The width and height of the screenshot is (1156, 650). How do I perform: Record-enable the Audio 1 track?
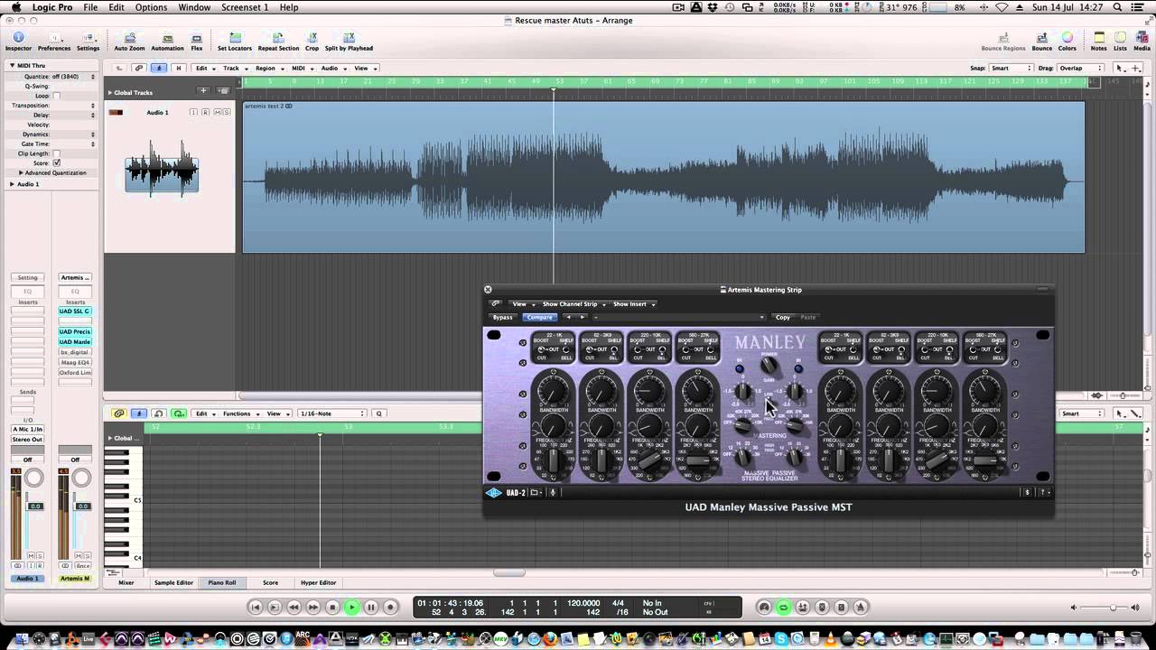pos(206,112)
